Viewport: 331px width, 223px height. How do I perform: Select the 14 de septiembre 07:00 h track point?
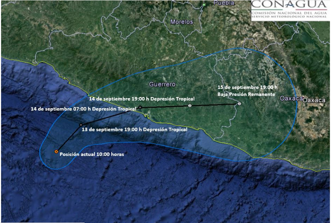coord(140,107)
